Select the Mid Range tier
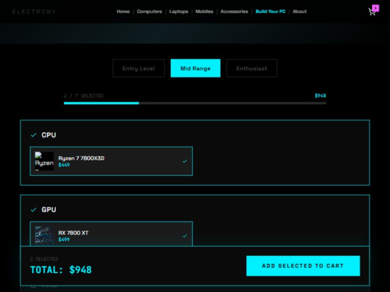This screenshot has height=292, width=390. (195, 68)
